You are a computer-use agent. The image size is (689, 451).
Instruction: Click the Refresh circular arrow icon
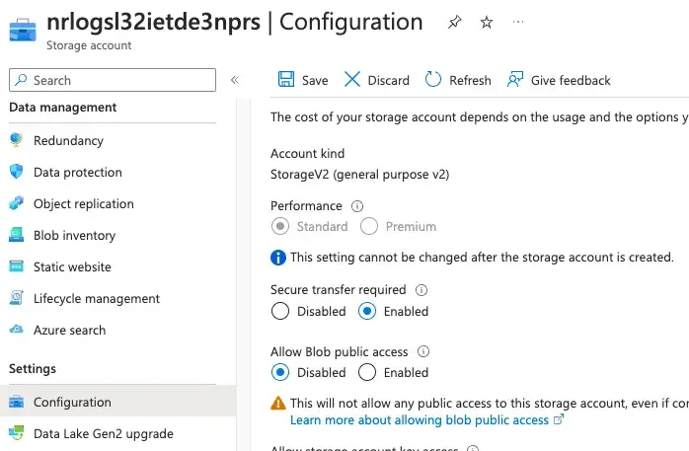point(432,80)
